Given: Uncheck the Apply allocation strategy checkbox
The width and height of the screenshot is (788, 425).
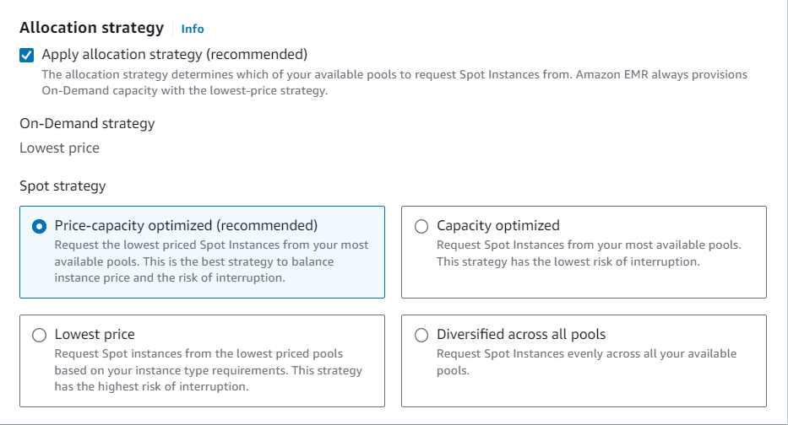Looking at the screenshot, I should 27,55.
